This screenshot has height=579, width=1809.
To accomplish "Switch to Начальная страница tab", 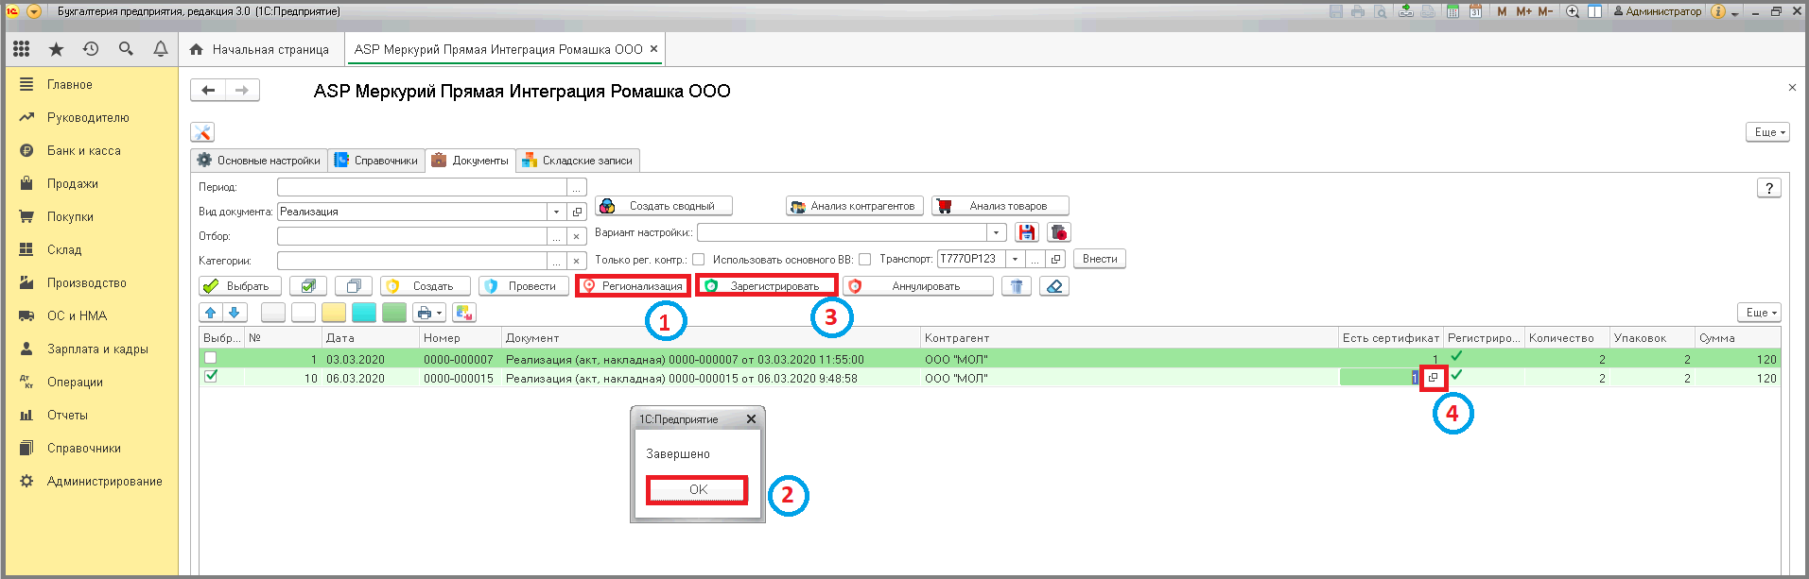I will point(259,49).
